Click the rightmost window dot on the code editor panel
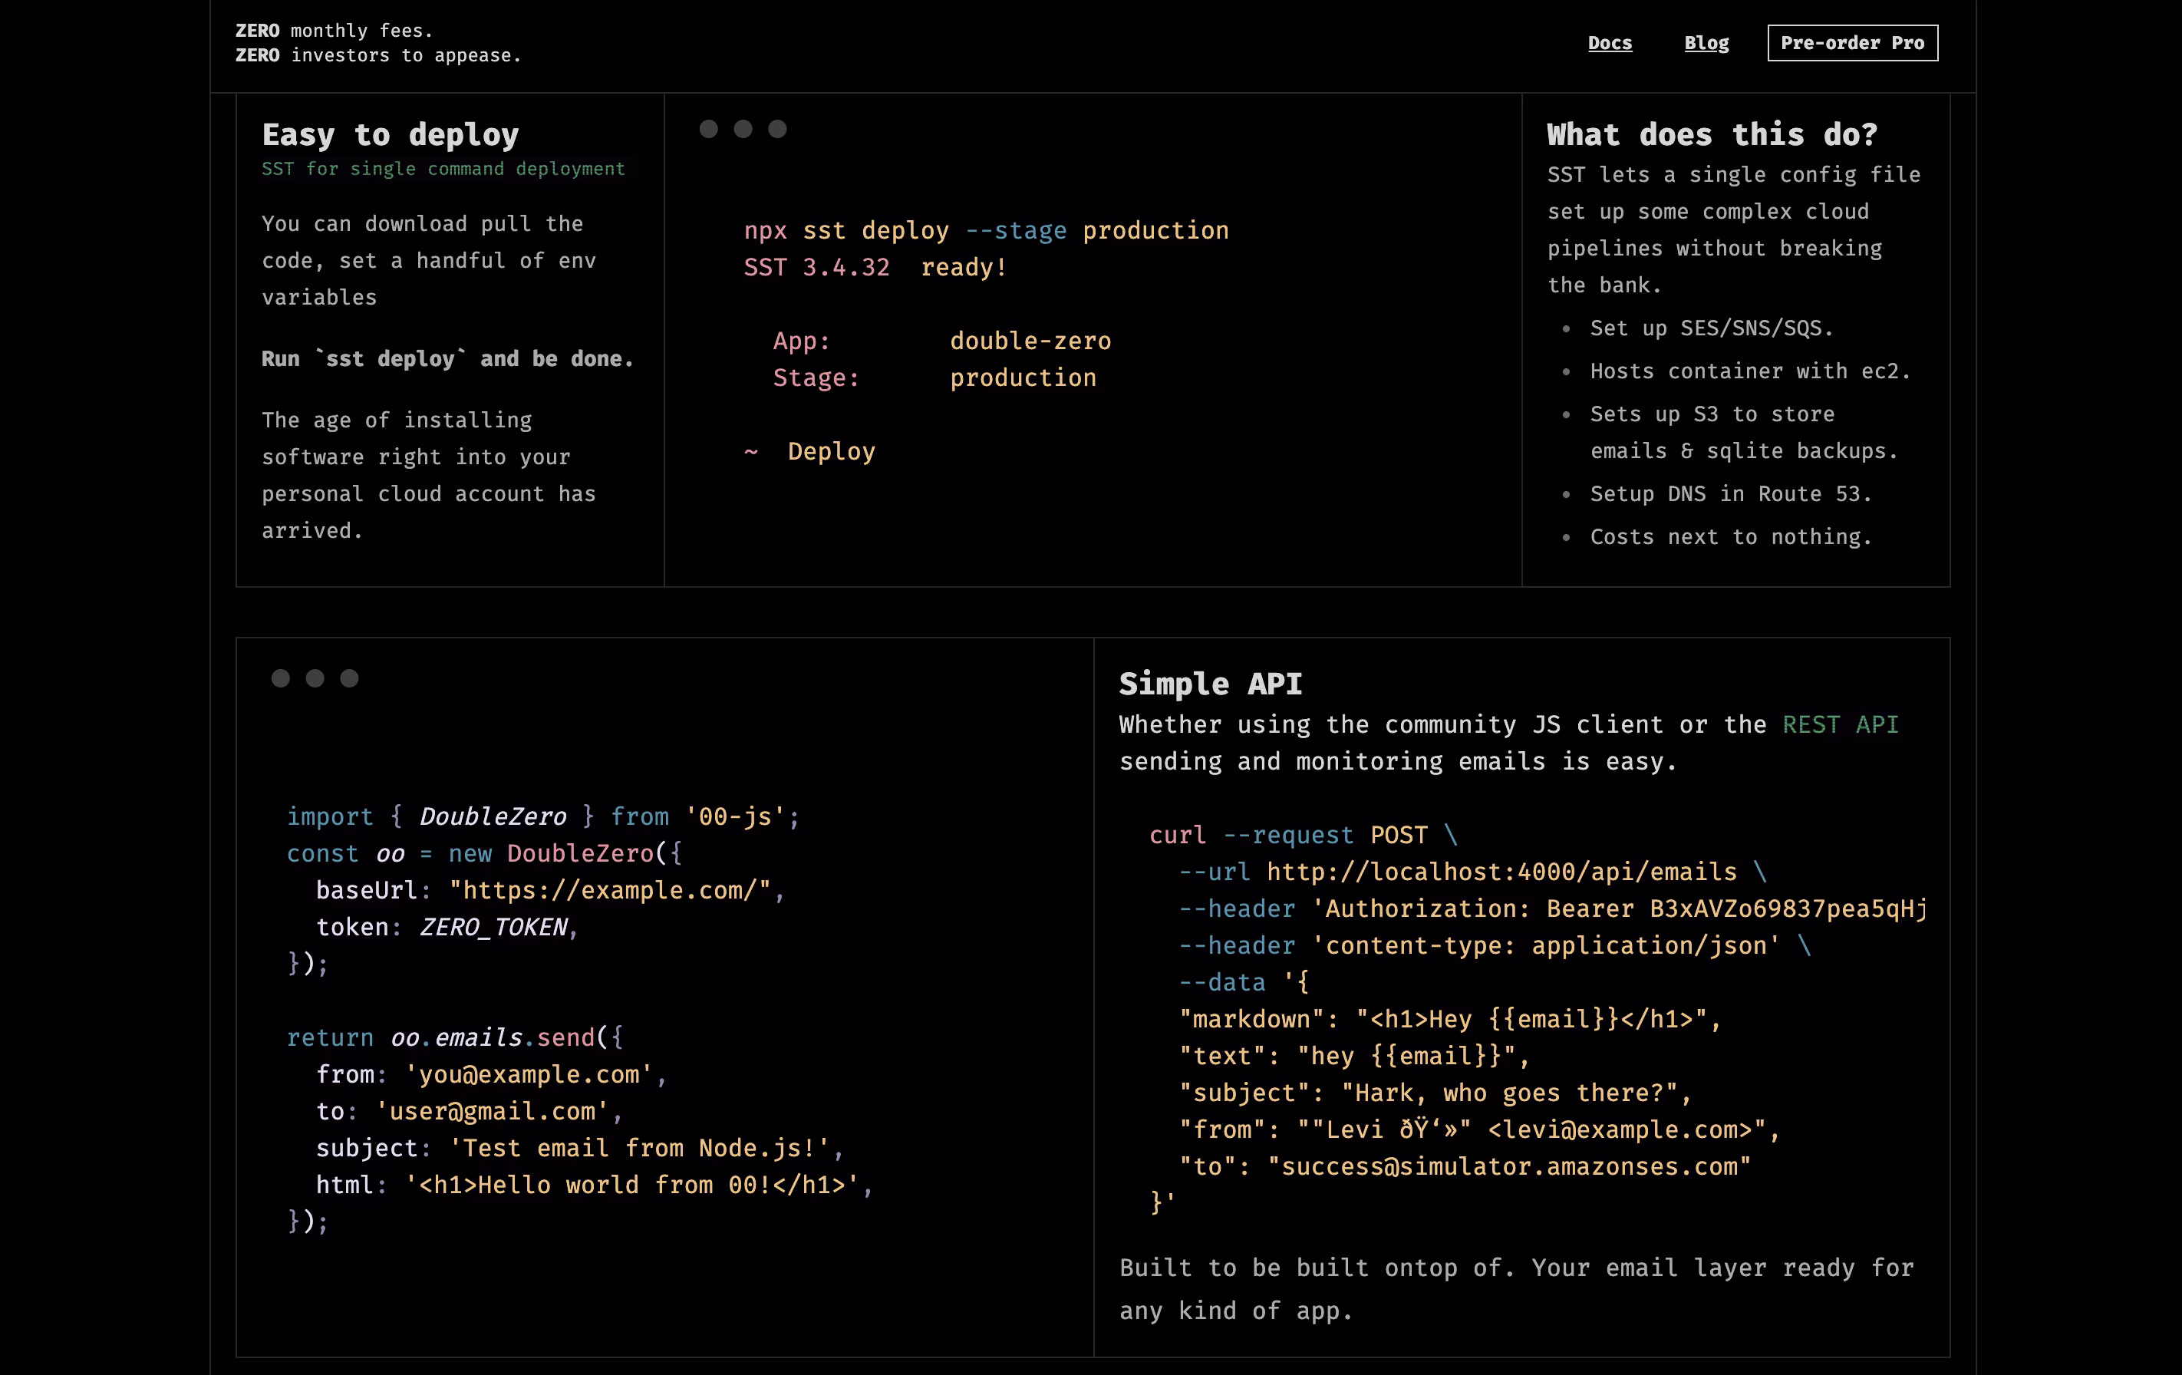 [x=350, y=678]
